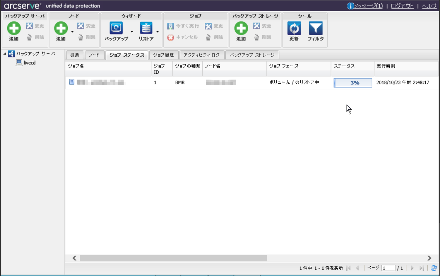Open the リストア wizard dropdown arrow
Screen dimensions: 440x276
(x=158, y=32)
